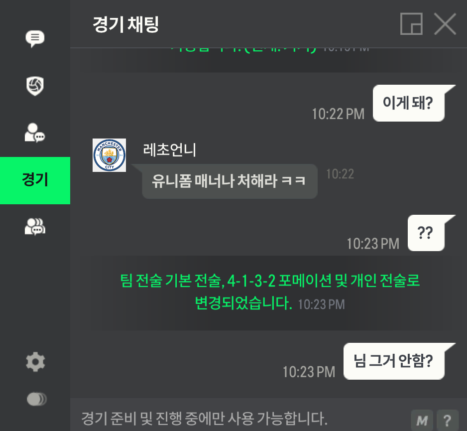Image resolution: width=467 pixels, height=431 pixels.
Task: Open chat settings gear icon
Action: (35, 362)
